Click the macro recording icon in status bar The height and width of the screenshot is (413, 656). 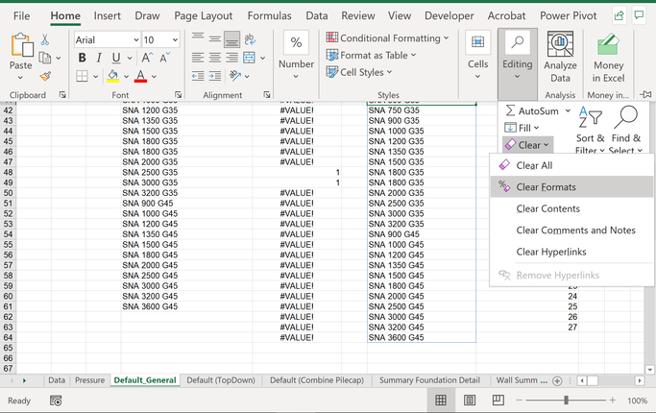[x=56, y=401]
